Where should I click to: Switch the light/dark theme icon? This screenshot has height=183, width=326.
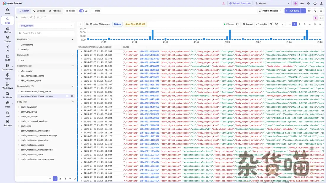click(x=302, y=3)
